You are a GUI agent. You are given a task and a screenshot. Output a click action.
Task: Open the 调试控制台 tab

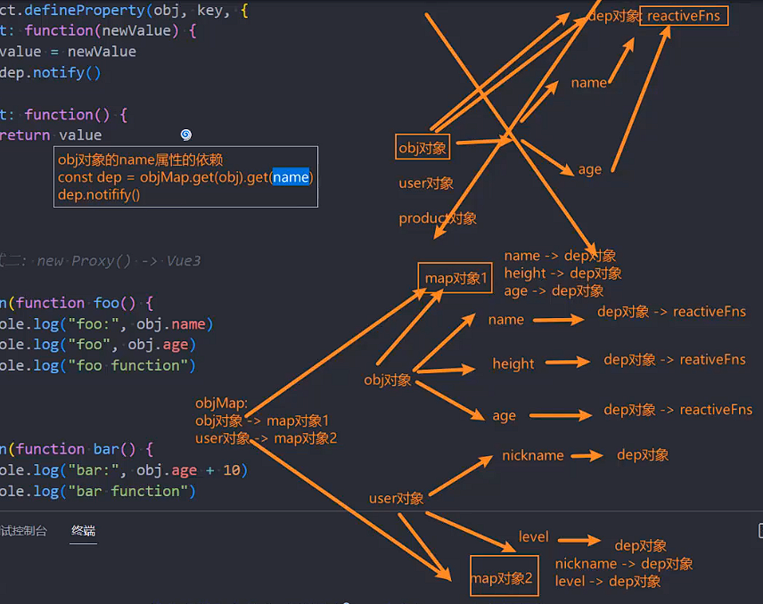pyautogui.click(x=23, y=530)
